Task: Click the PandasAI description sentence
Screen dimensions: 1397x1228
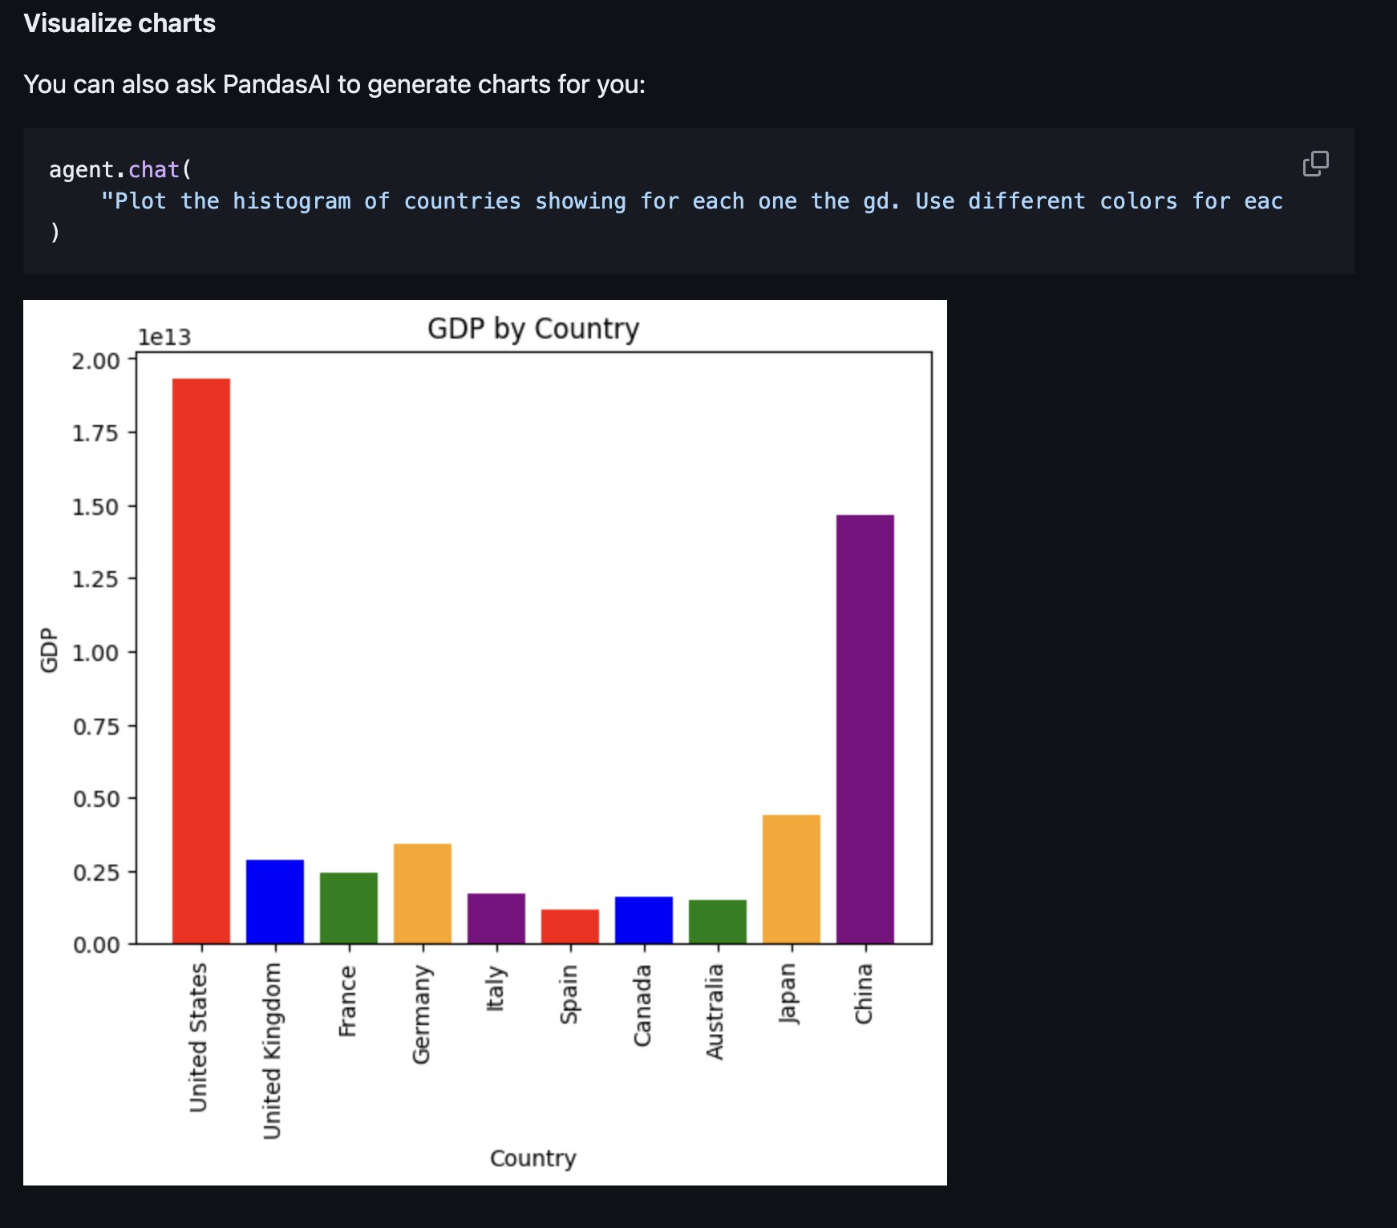Action: [334, 84]
